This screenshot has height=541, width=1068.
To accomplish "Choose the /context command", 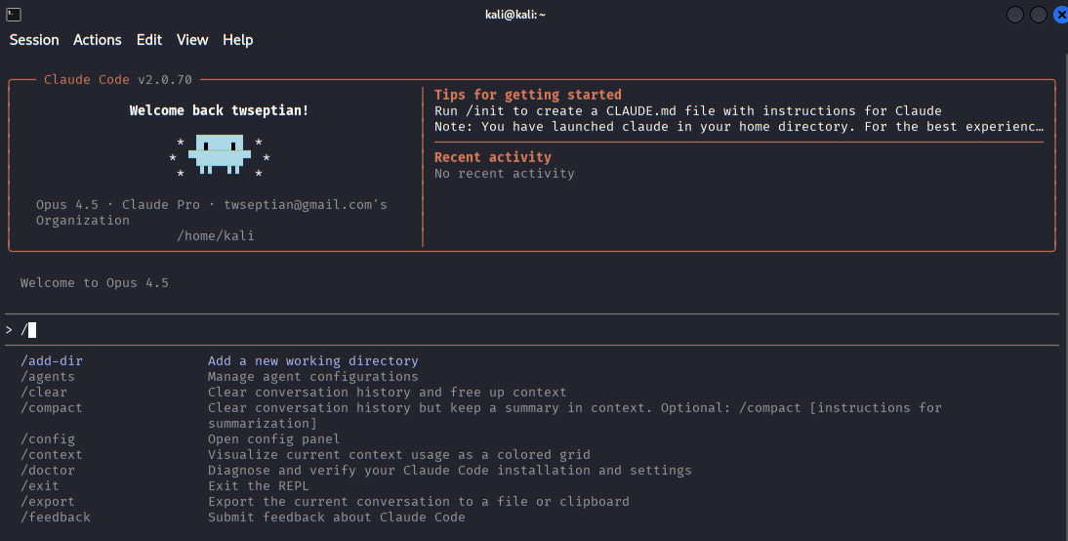I will [x=52, y=455].
